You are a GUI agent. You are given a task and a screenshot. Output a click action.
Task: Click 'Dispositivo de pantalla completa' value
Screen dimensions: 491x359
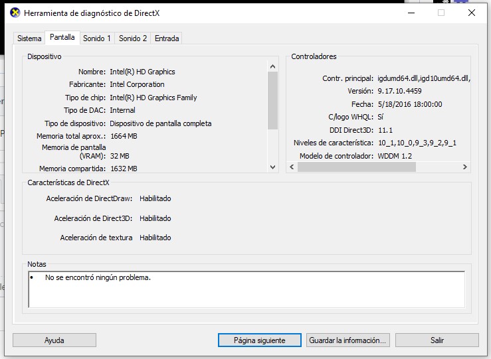coord(161,123)
